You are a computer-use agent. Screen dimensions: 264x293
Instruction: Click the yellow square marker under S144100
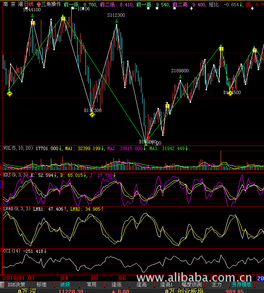(33, 23)
